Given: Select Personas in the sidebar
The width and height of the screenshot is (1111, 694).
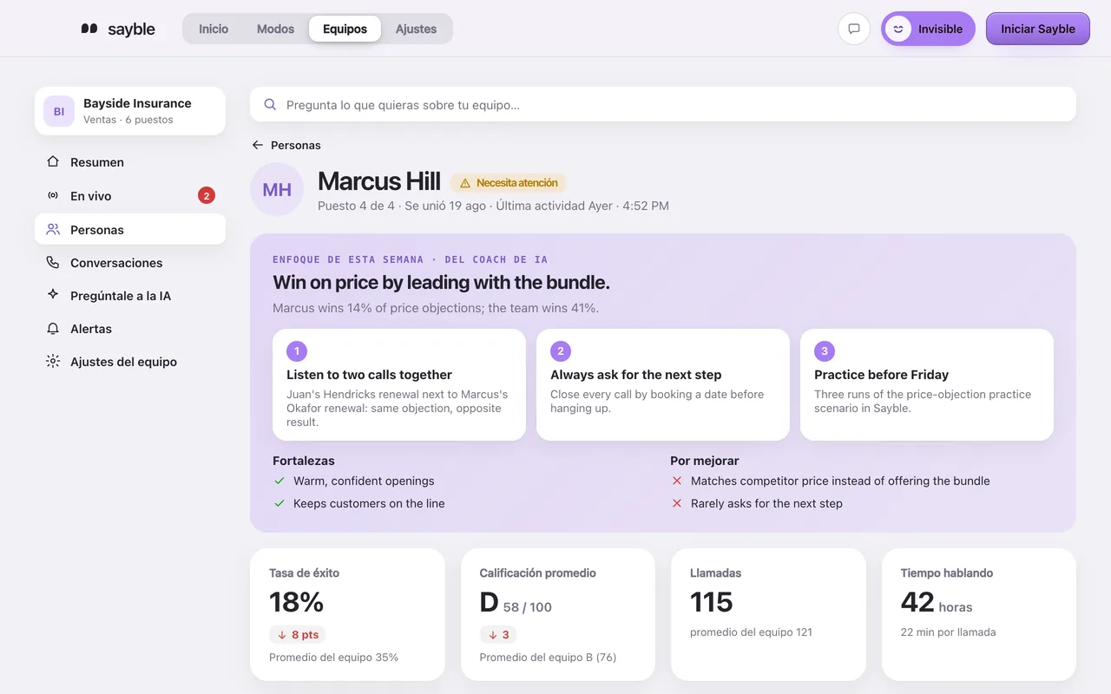Looking at the screenshot, I should pos(130,230).
